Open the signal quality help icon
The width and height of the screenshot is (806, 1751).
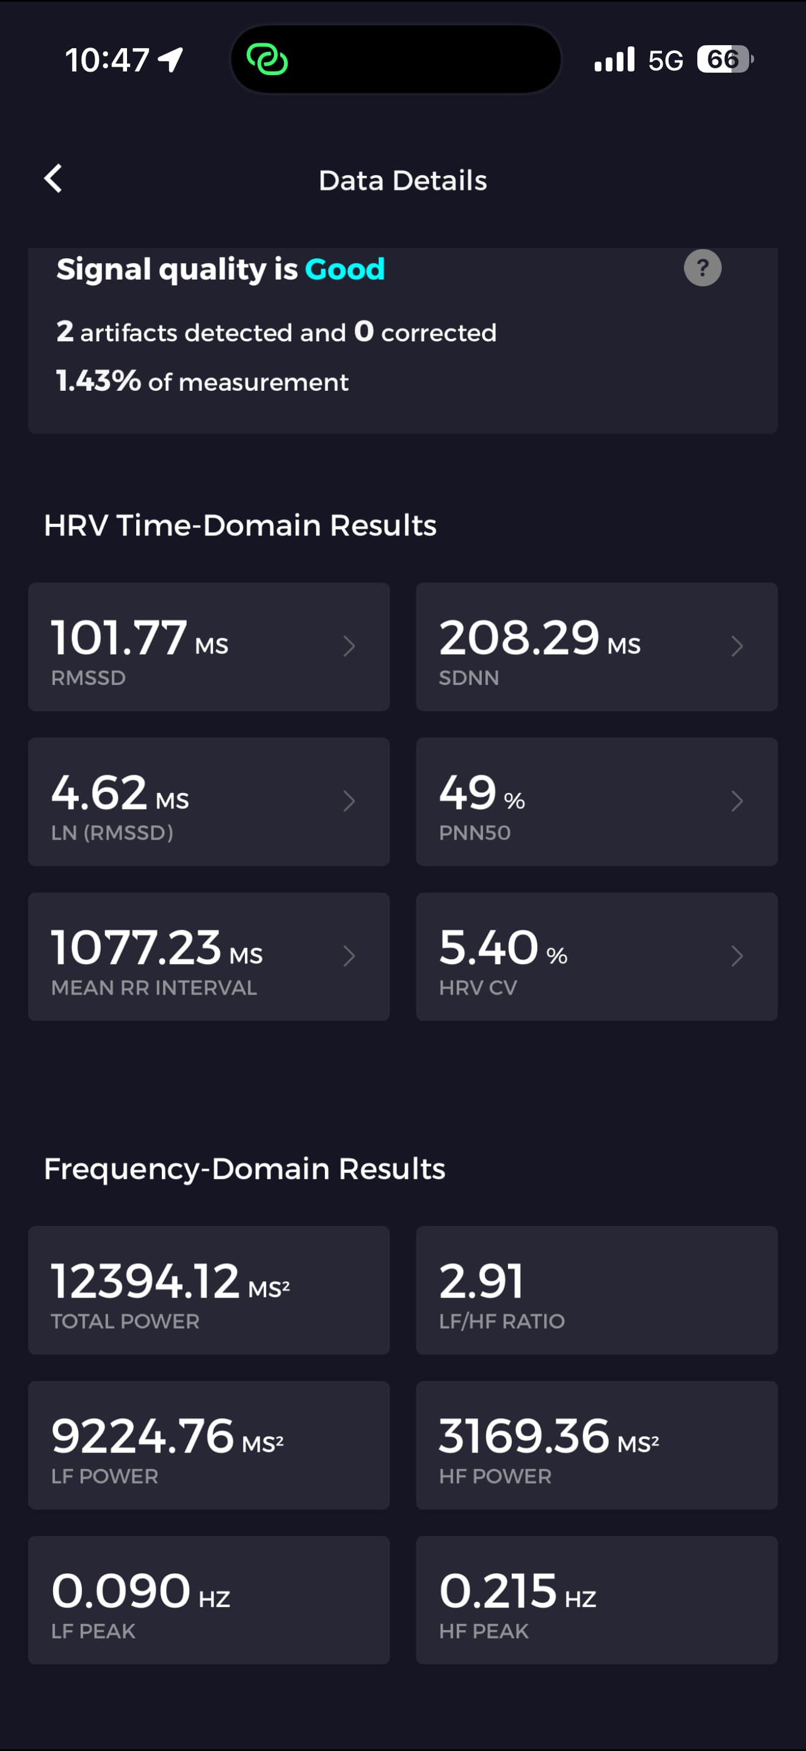coord(702,268)
